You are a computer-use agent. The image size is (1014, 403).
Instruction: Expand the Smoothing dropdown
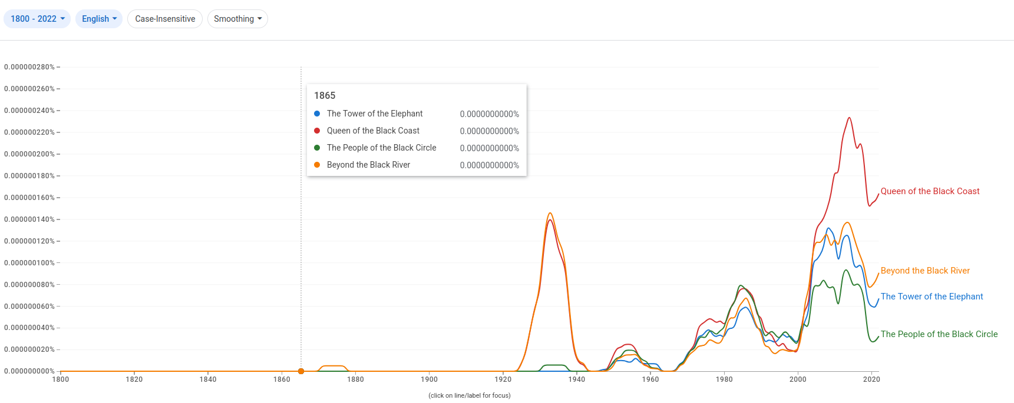click(x=237, y=19)
